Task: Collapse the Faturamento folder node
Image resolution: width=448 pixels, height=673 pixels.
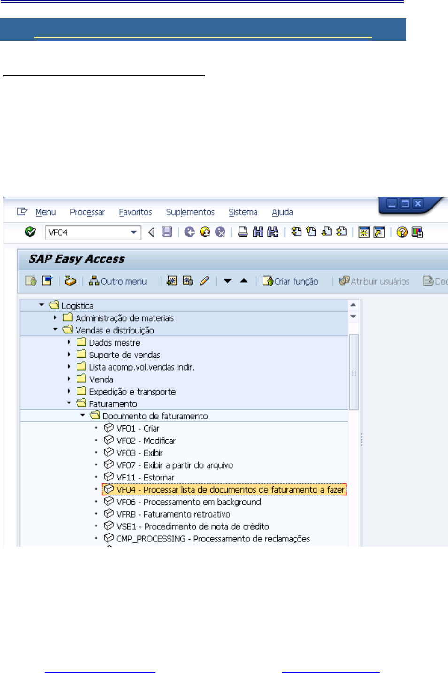Action: (x=69, y=403)
